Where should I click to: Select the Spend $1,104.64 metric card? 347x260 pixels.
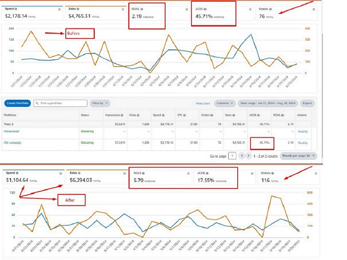[33, 177]
